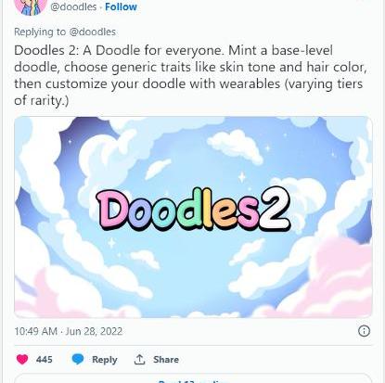Follow the @doodles account
The image size is (385, 383).
coord(121,6)
